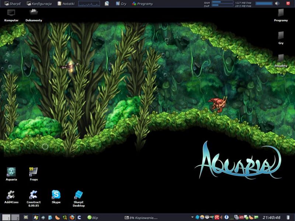
Task: Click the blue notepad icon in the quick launch
Action: [50, 217]
